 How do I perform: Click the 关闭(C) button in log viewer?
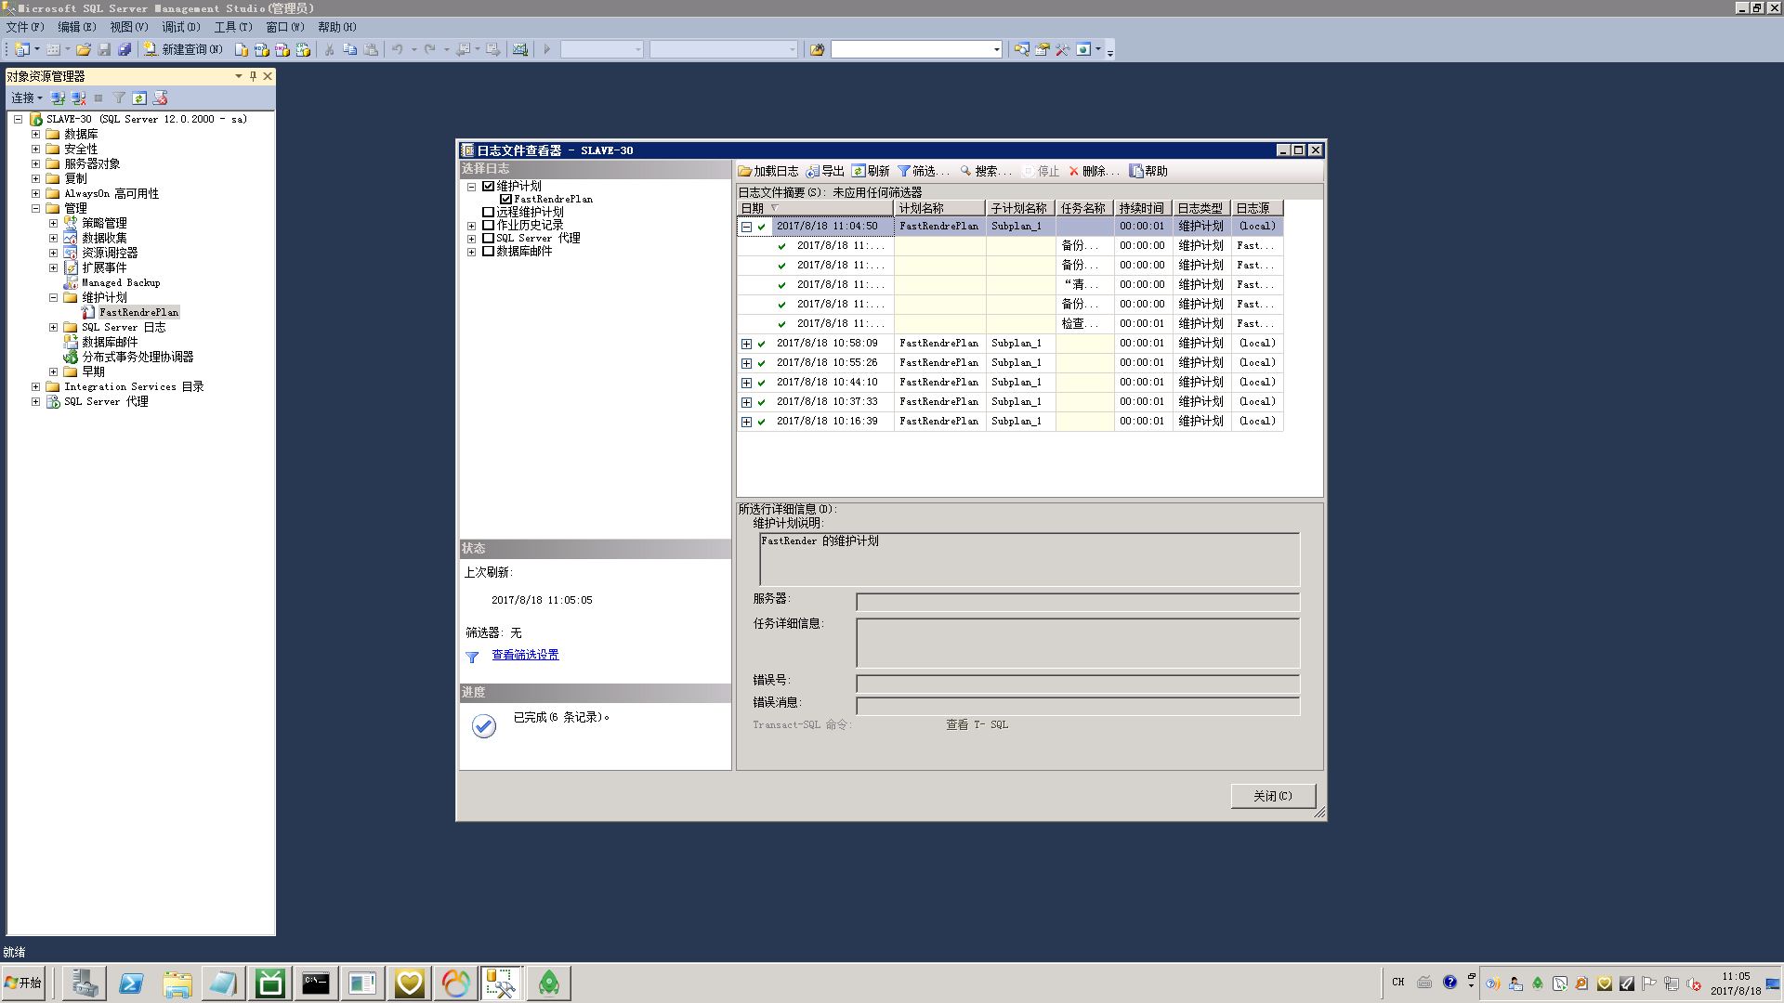coord(1273,796)
